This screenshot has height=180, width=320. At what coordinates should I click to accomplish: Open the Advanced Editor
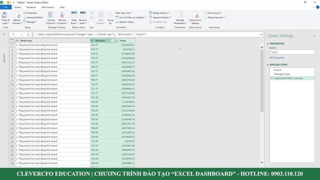33,17
